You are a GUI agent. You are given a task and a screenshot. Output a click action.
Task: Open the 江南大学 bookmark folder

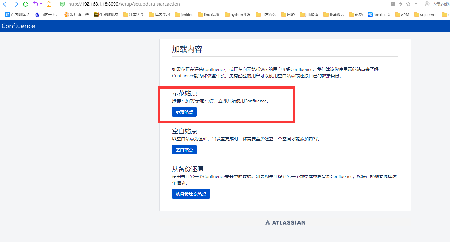click(x=134, y=14)
